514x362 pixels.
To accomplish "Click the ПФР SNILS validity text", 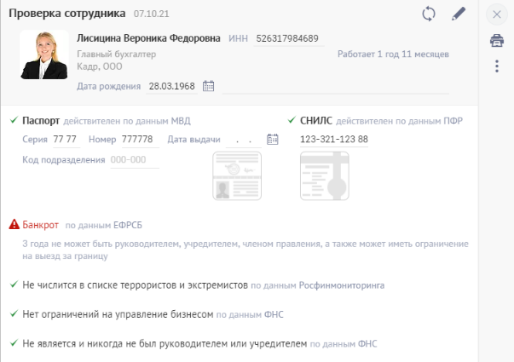I will coord(399,121).
